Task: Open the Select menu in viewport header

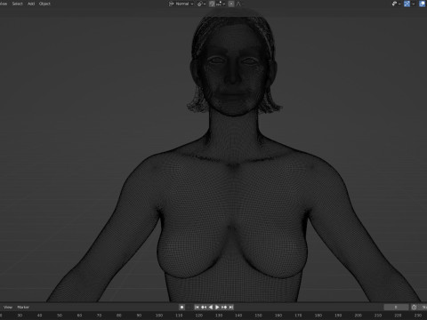Action: (17, 4)
